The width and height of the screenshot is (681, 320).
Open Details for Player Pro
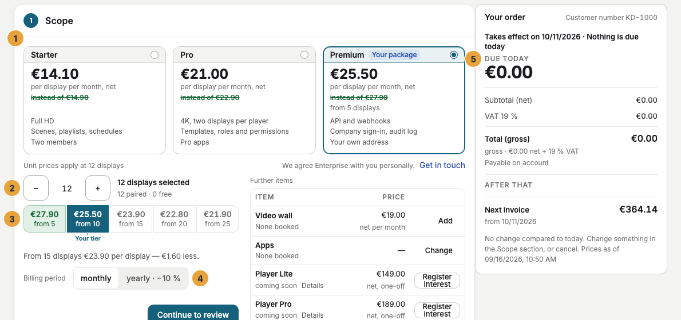312,315
